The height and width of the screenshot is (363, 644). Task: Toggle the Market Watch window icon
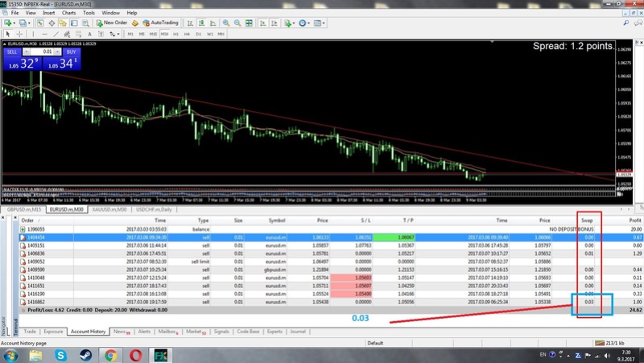pyautogui.click(x=39, y=23)
